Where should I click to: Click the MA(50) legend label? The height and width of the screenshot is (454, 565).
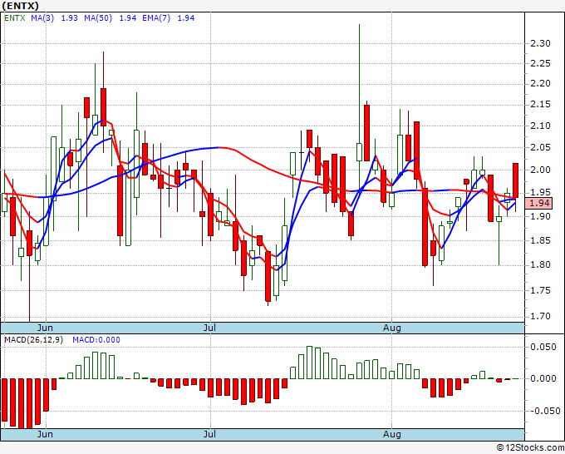[x=98, y=18]
